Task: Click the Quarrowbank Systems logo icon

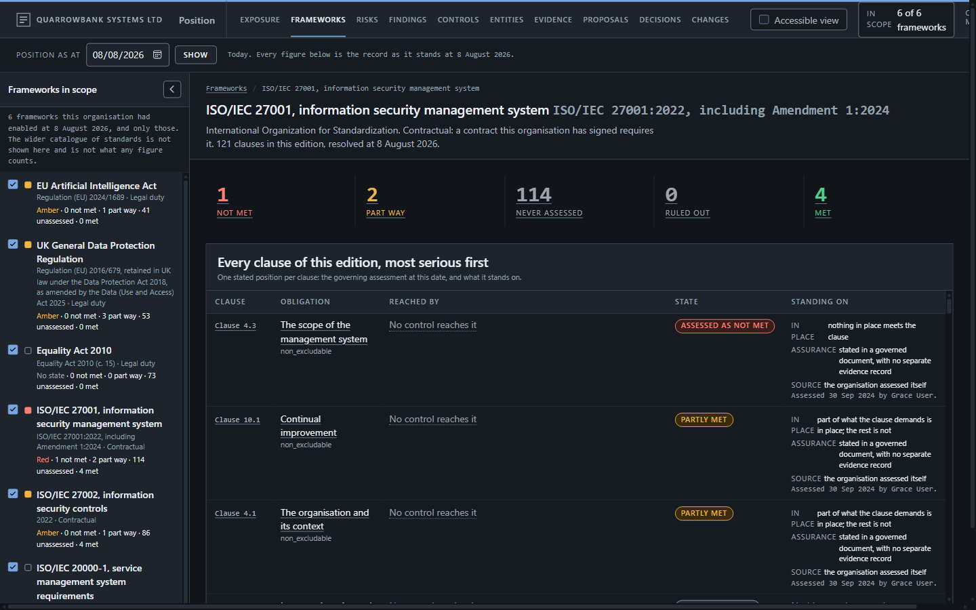Action: (23, 20)
